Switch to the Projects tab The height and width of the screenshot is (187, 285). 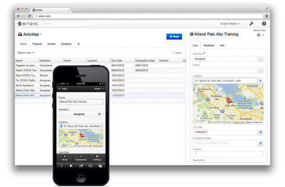37,44
